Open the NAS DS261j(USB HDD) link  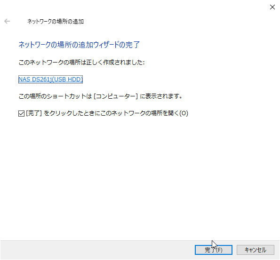[50, 79]
